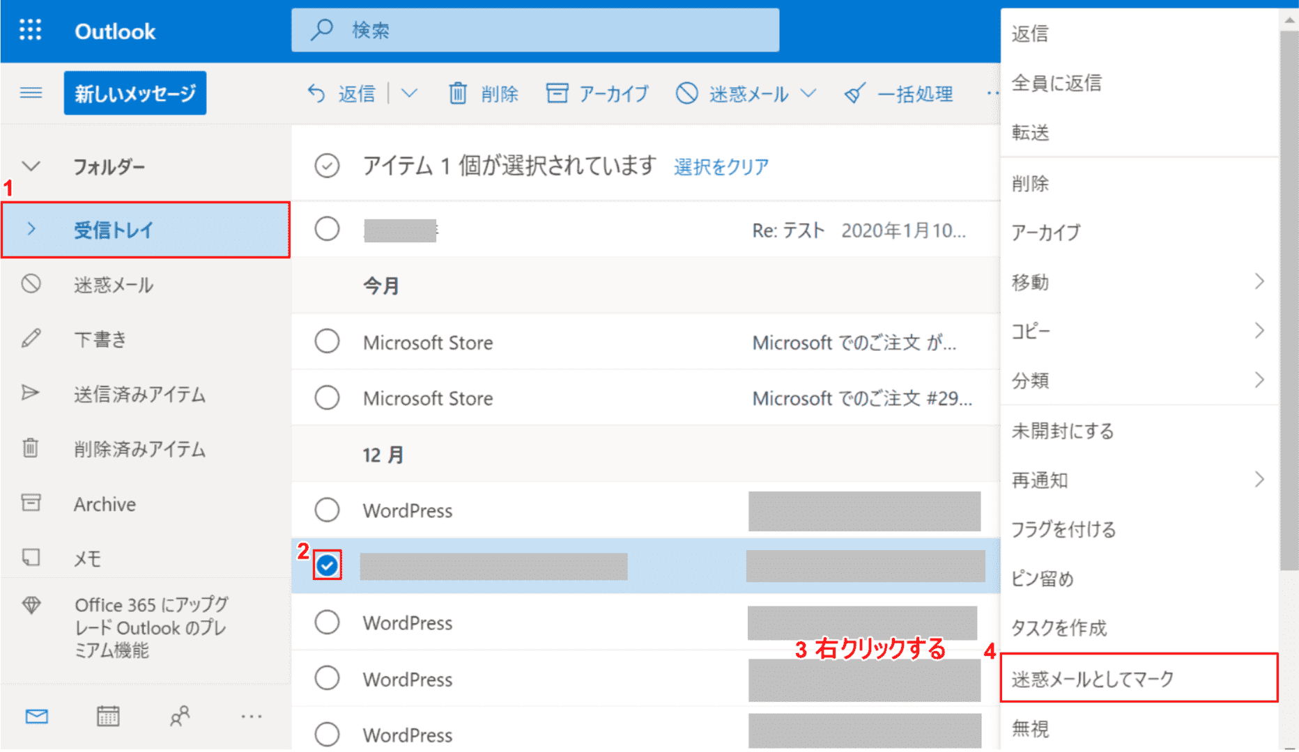Image resolution: width=1299 pixels, height=752 pixels.
Task: Select 未開封にする in context menu
Action: [x=1062, y=431]
